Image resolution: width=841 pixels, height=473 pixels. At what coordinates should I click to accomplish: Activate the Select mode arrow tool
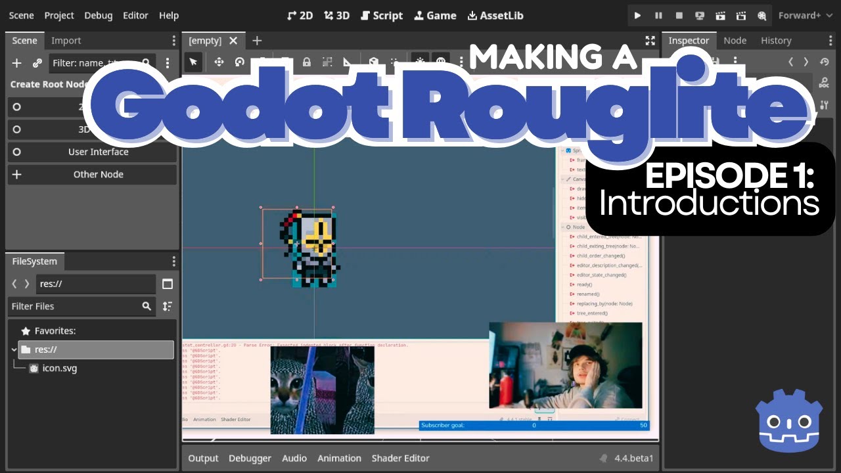click(193, 62)
